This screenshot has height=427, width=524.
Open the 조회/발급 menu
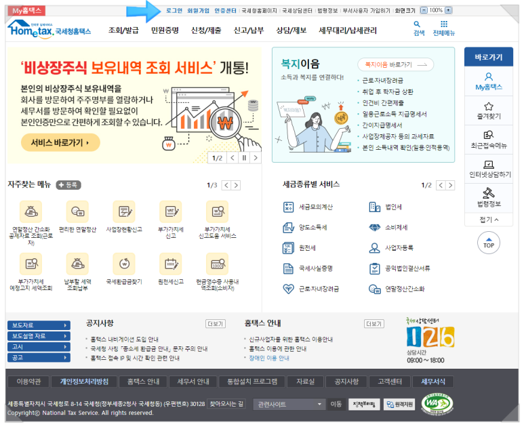point(123,30)
